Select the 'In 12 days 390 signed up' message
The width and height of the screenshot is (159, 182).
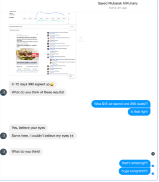[x=33, y=84]
